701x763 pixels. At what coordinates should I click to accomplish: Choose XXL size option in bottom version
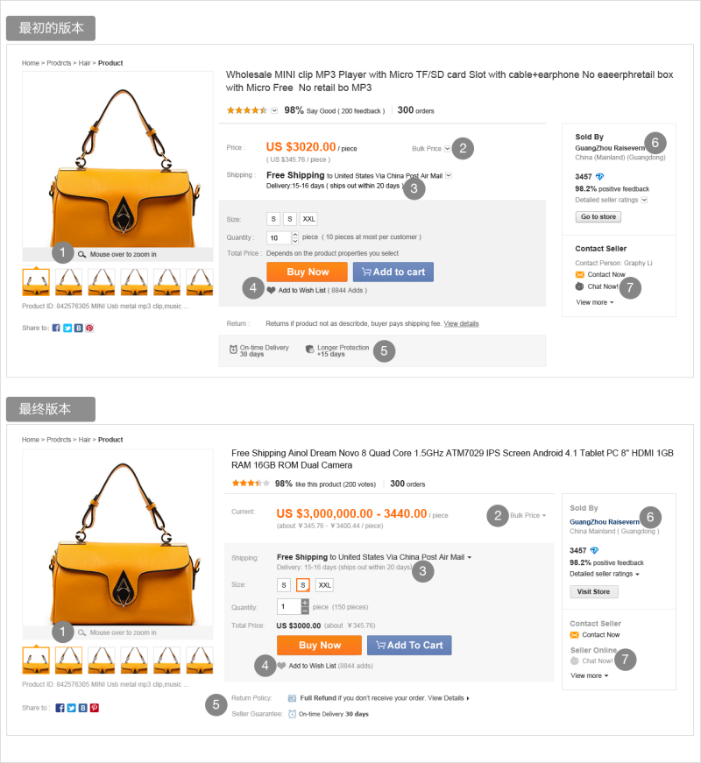pyautogui.click(x=324, y=585)
